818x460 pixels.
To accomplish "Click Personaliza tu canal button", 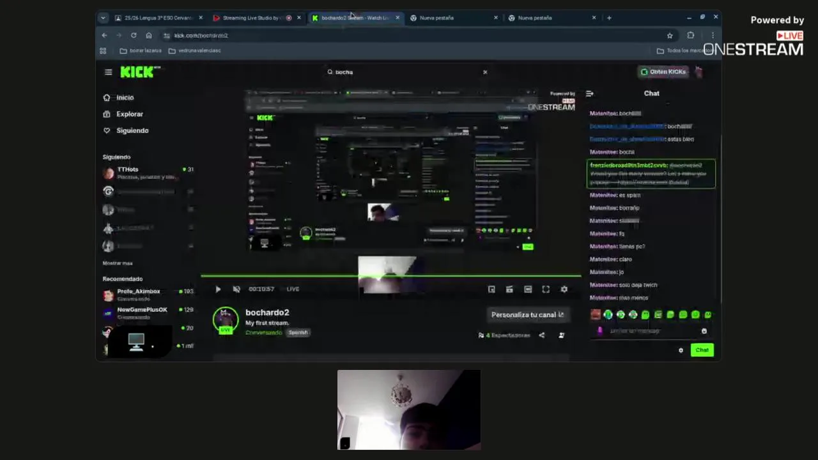I will pyautogui.click(x=527, y=314).
